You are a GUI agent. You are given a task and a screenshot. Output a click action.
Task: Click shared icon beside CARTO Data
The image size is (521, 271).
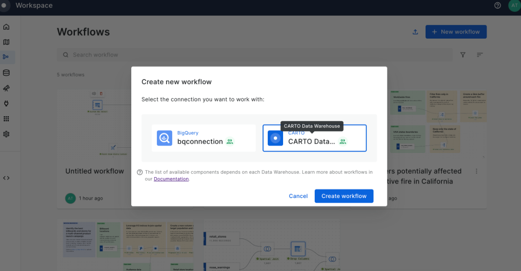[343, 142]
